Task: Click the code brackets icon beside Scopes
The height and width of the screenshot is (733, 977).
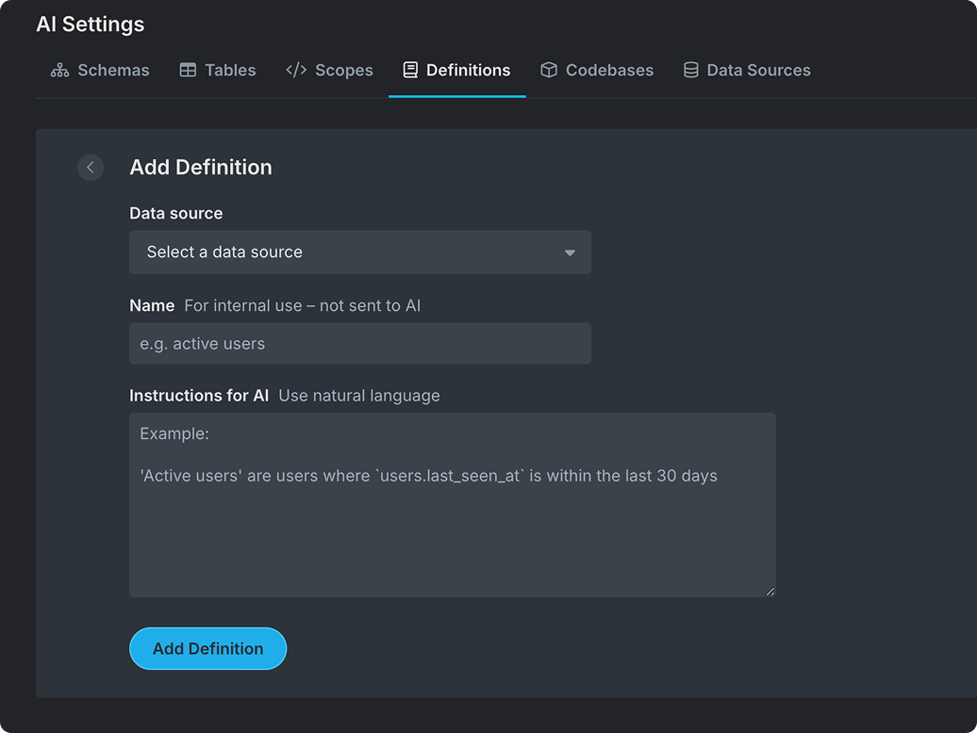Action: pyautogui.click(x=296, y=71)
